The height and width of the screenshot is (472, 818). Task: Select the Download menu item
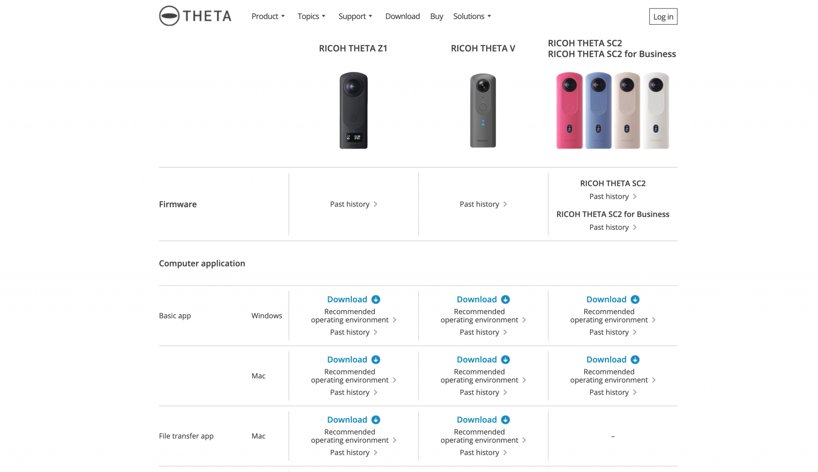(x=402, y=16)
